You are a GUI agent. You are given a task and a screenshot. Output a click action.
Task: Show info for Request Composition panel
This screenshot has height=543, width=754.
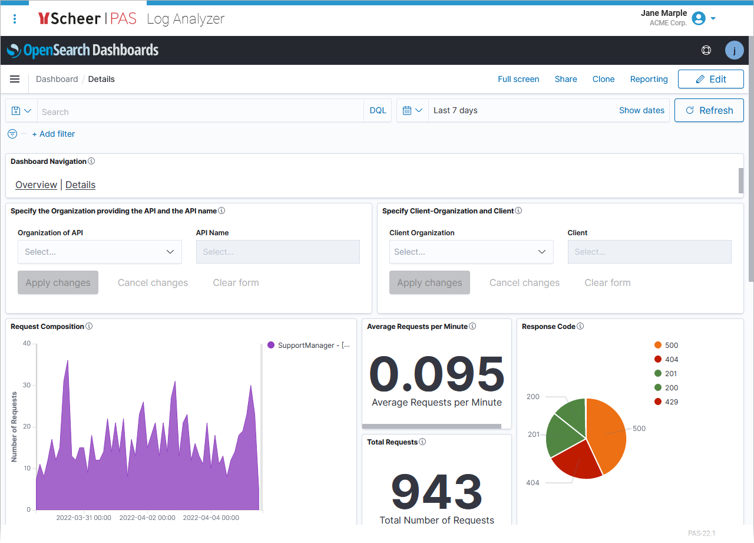[89, 327]
